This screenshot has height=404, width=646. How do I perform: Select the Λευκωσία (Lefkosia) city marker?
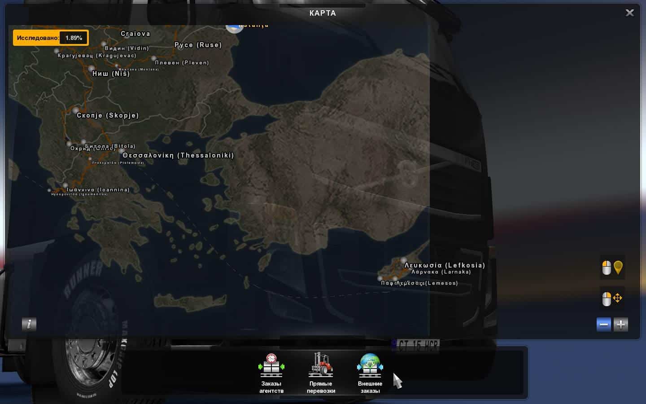(x=404, y=260)
